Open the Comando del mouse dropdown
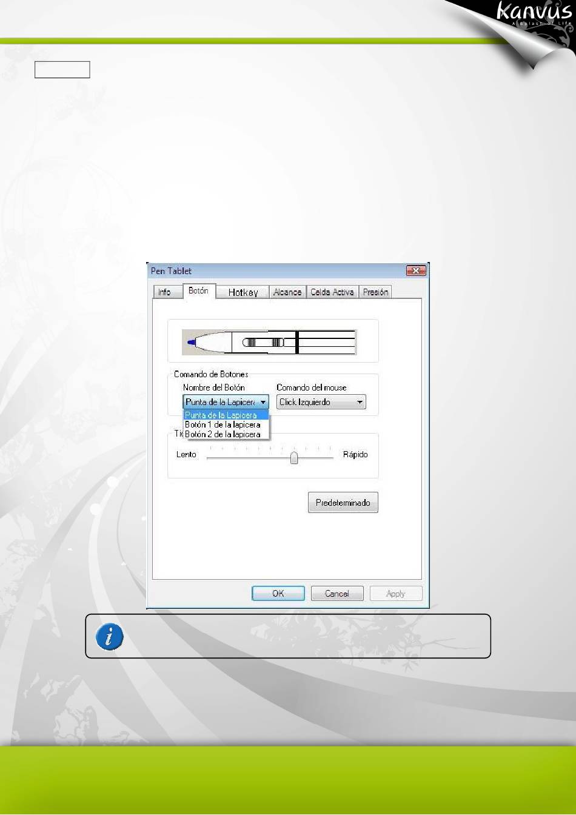Screen dimensions: 576x815 (321, 402)
